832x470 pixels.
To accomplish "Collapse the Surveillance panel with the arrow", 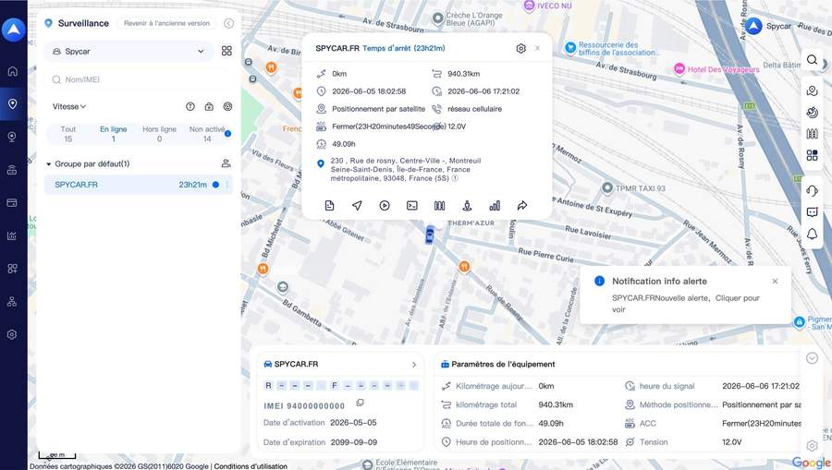I will [x=228, y=23].
